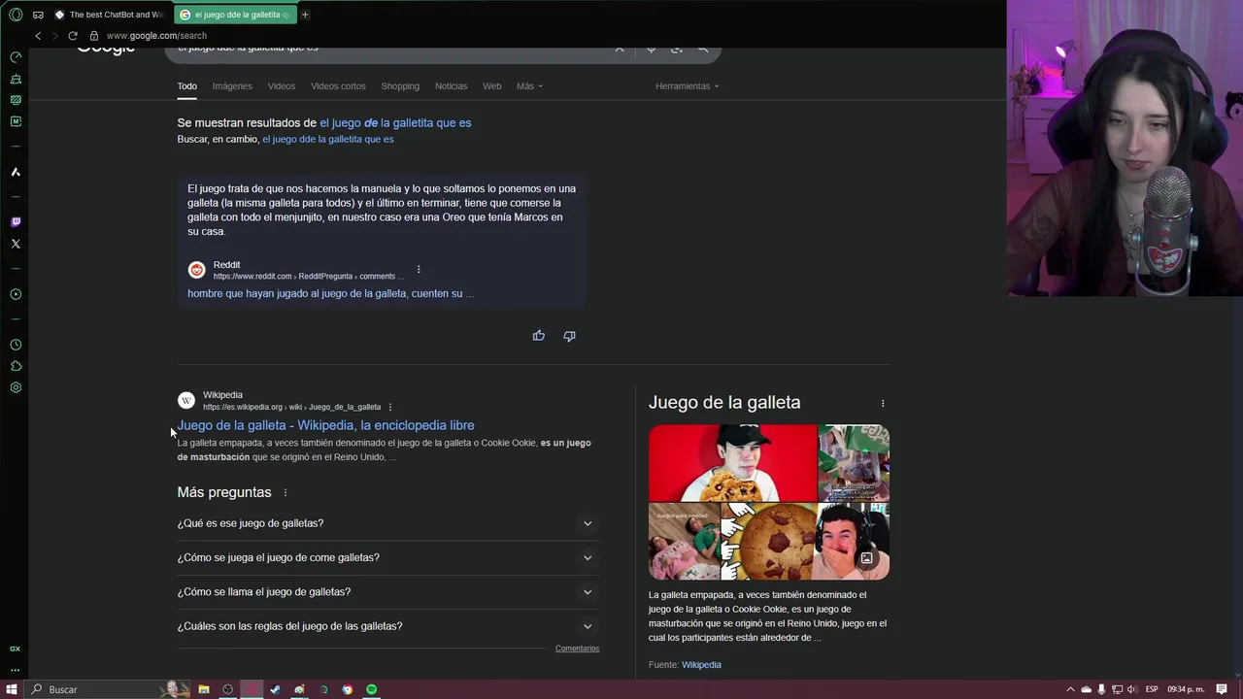
Task: Switch to the Web tab
Action: 492,86
